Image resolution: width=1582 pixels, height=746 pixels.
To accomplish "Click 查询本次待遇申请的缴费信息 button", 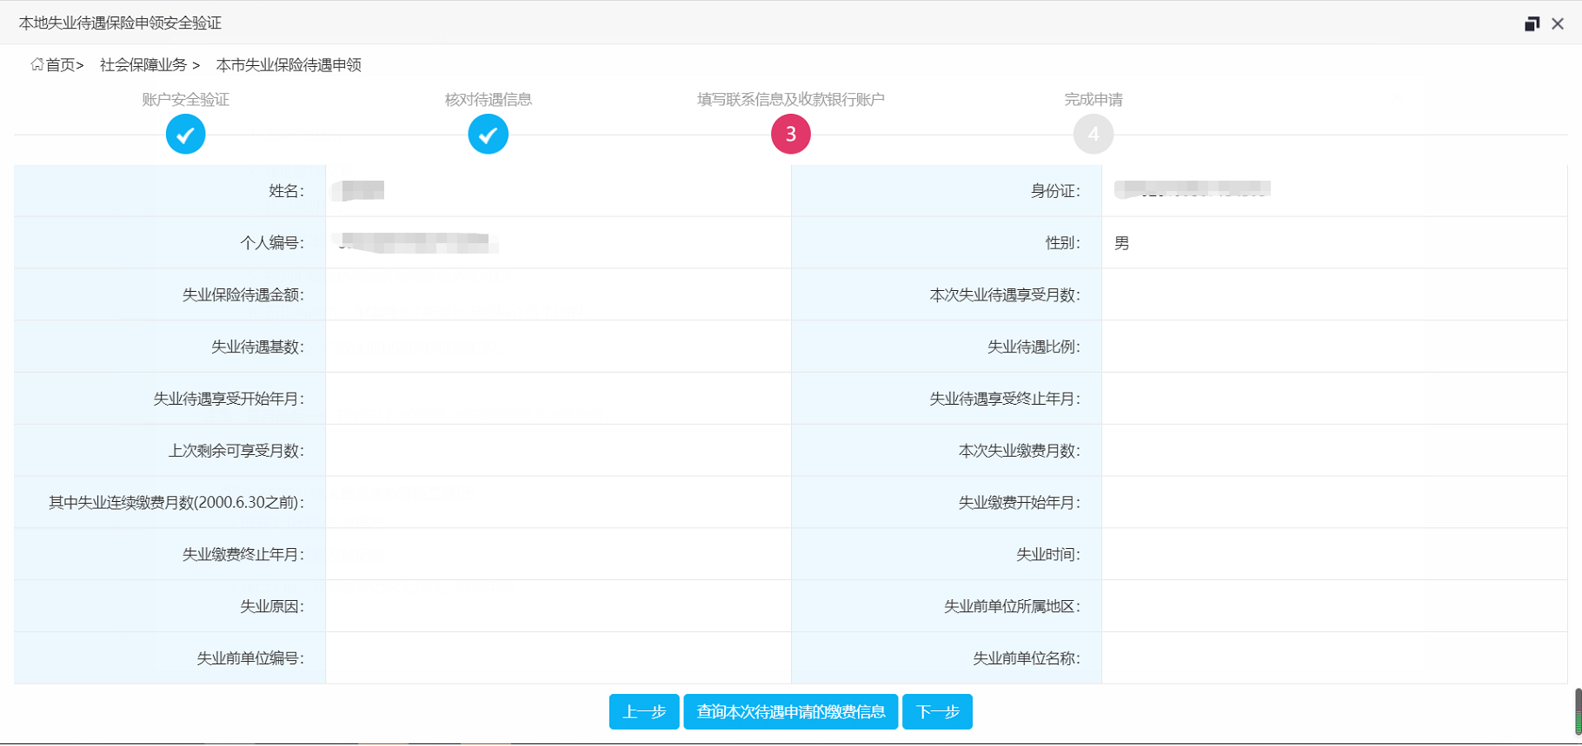I will click(x=790, y=712).
